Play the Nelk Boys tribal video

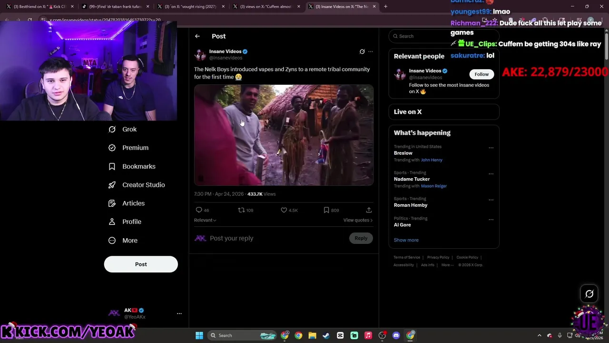[284, 135]
